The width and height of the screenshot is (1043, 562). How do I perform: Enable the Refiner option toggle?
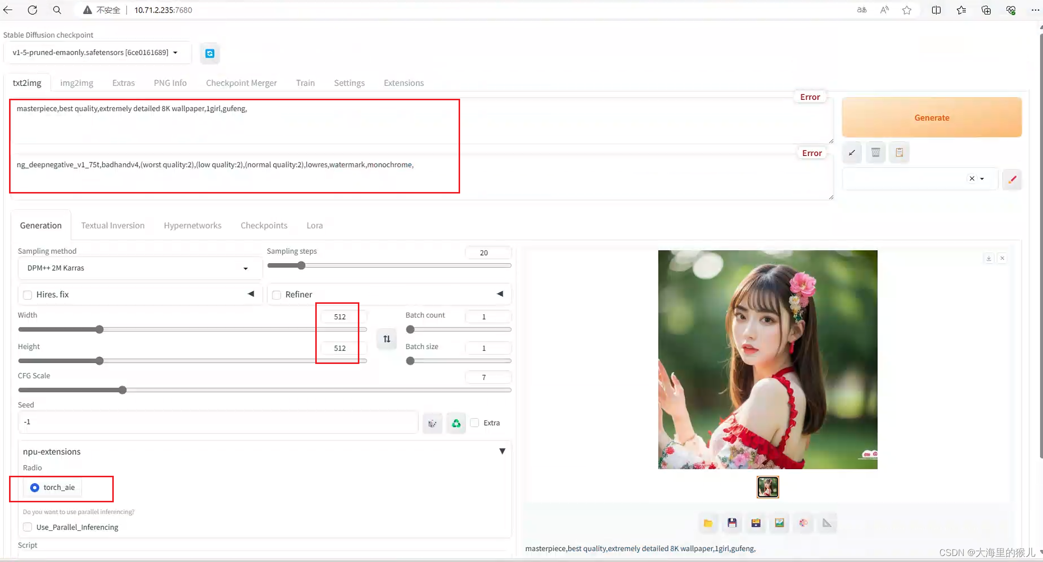point(277,294)
